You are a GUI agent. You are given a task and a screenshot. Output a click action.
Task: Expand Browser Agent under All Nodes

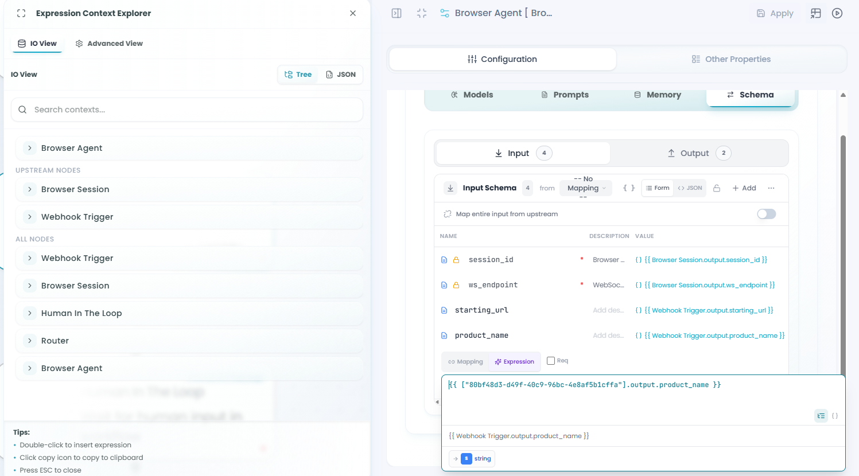[30, 368]
